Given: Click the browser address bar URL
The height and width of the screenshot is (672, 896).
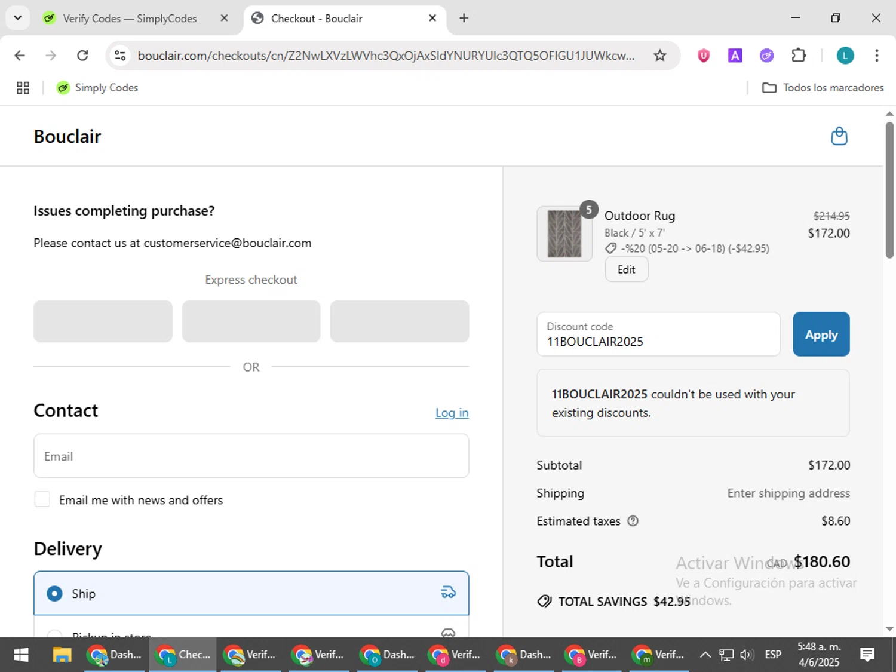Looking at the screenshot, I should (x=386, y=56).
